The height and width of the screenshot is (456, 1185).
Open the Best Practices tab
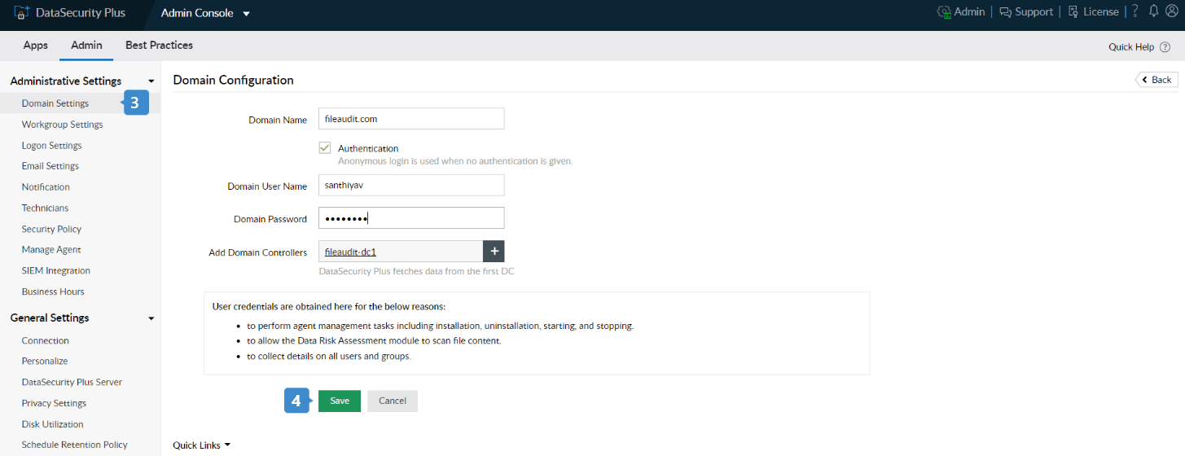click(159, 46)
